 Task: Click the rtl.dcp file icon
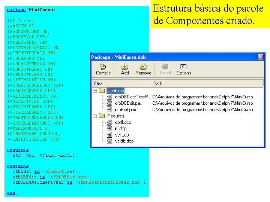tap(109, 128)
